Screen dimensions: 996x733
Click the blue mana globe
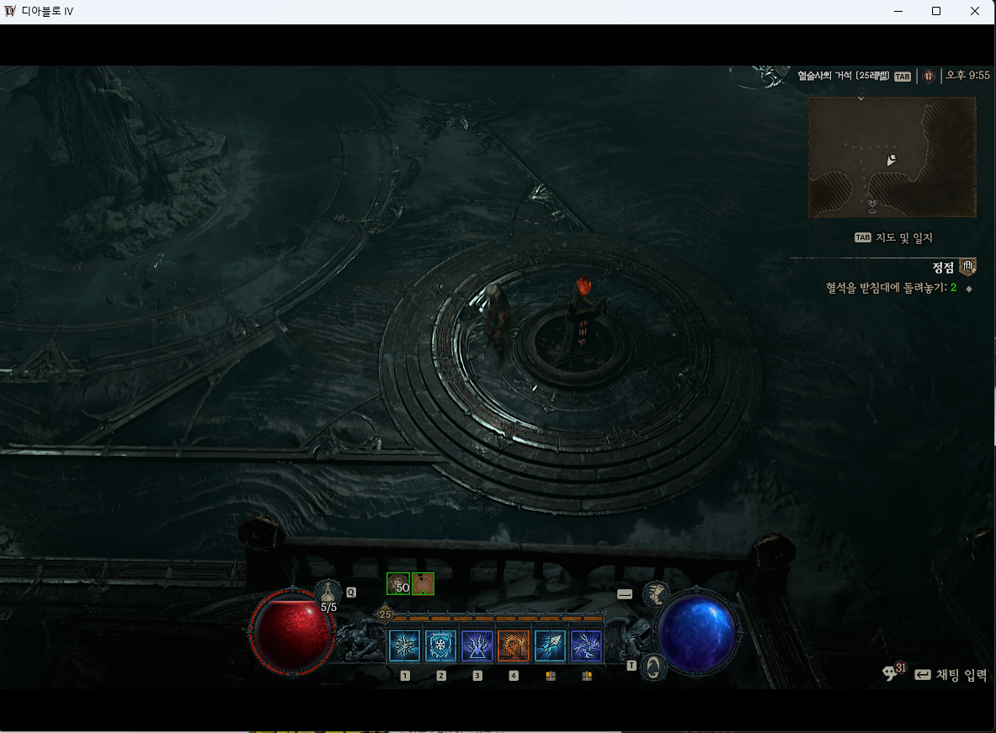tap(696, 633)
